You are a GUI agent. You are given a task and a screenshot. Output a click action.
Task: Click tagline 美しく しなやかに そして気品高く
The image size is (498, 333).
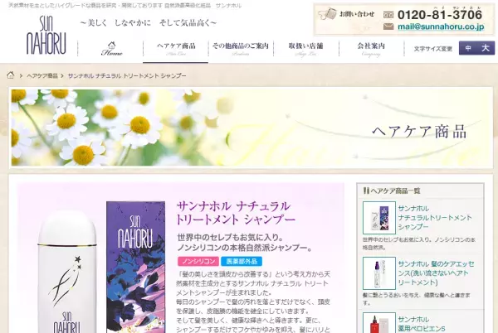[x=149, y=23]
